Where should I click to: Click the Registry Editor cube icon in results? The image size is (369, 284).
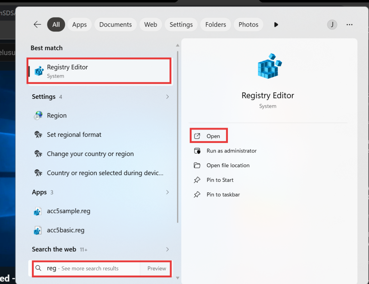coord(39,71)
